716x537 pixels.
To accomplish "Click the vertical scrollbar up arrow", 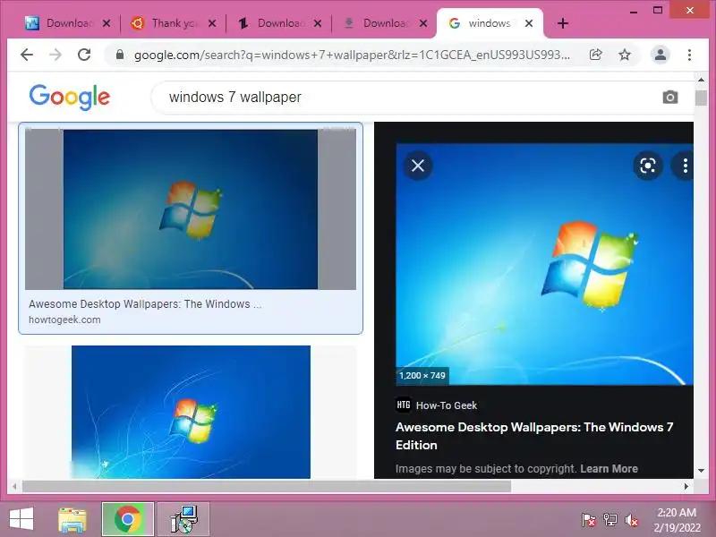I will point(701,80).
